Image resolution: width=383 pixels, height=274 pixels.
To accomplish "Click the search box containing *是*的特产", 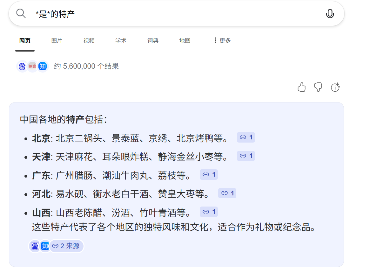I will pos(177,14).
